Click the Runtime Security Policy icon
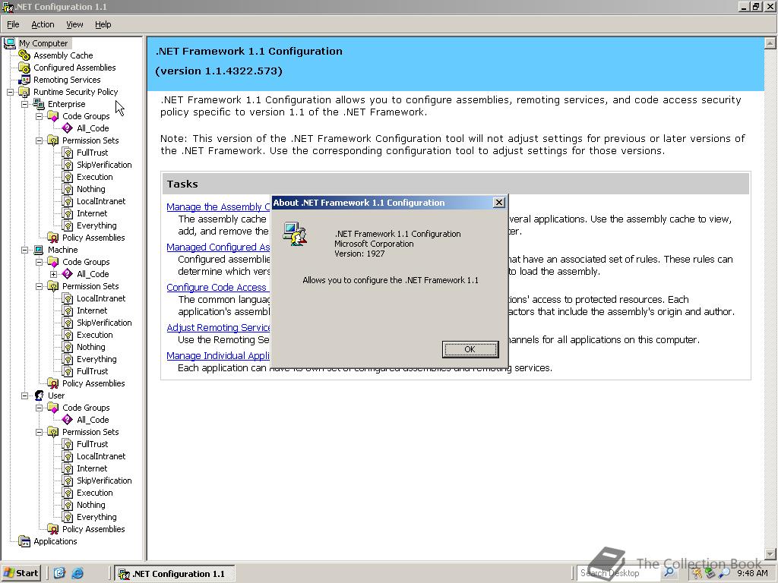This screenshot has width=778, height=583. [x=24, y=92]
